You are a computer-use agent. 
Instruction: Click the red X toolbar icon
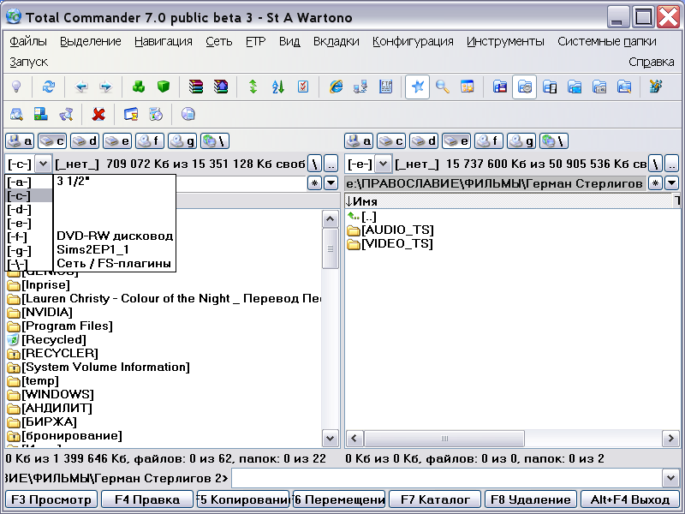98,115
